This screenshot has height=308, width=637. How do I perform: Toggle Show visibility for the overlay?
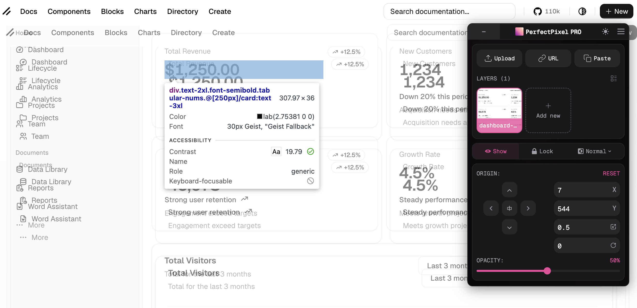(495, 151)
